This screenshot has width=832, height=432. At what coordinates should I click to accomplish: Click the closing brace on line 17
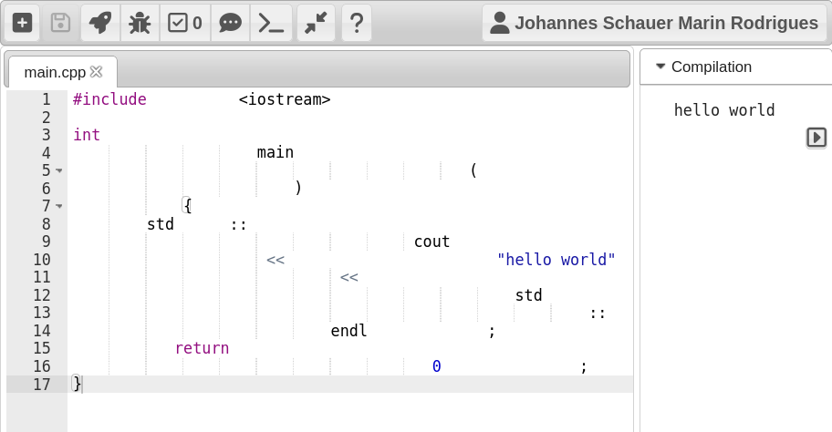77,384
